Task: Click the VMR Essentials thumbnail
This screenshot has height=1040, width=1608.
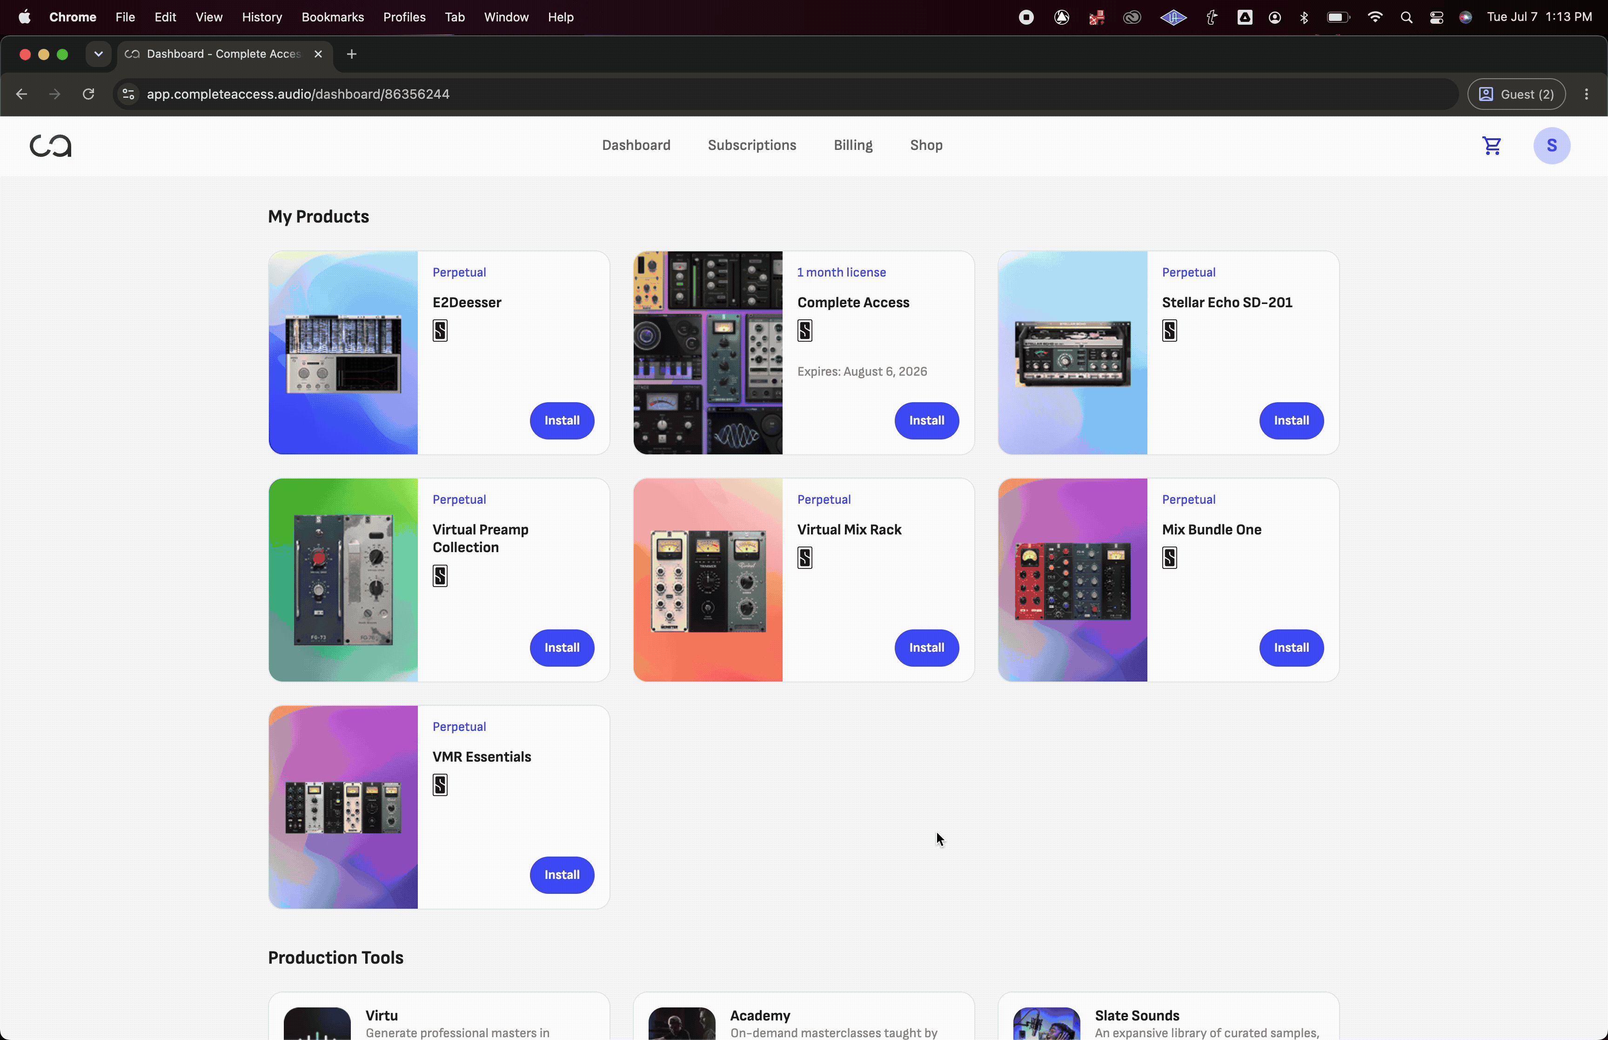Action: coord(343,807)
